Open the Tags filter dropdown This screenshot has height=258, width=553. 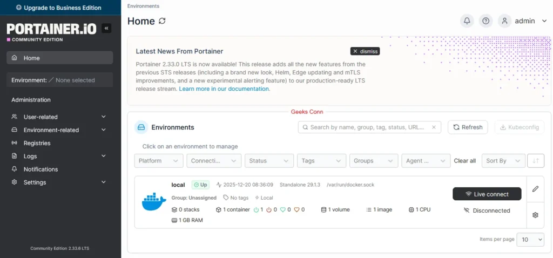(x=322, y=161)
